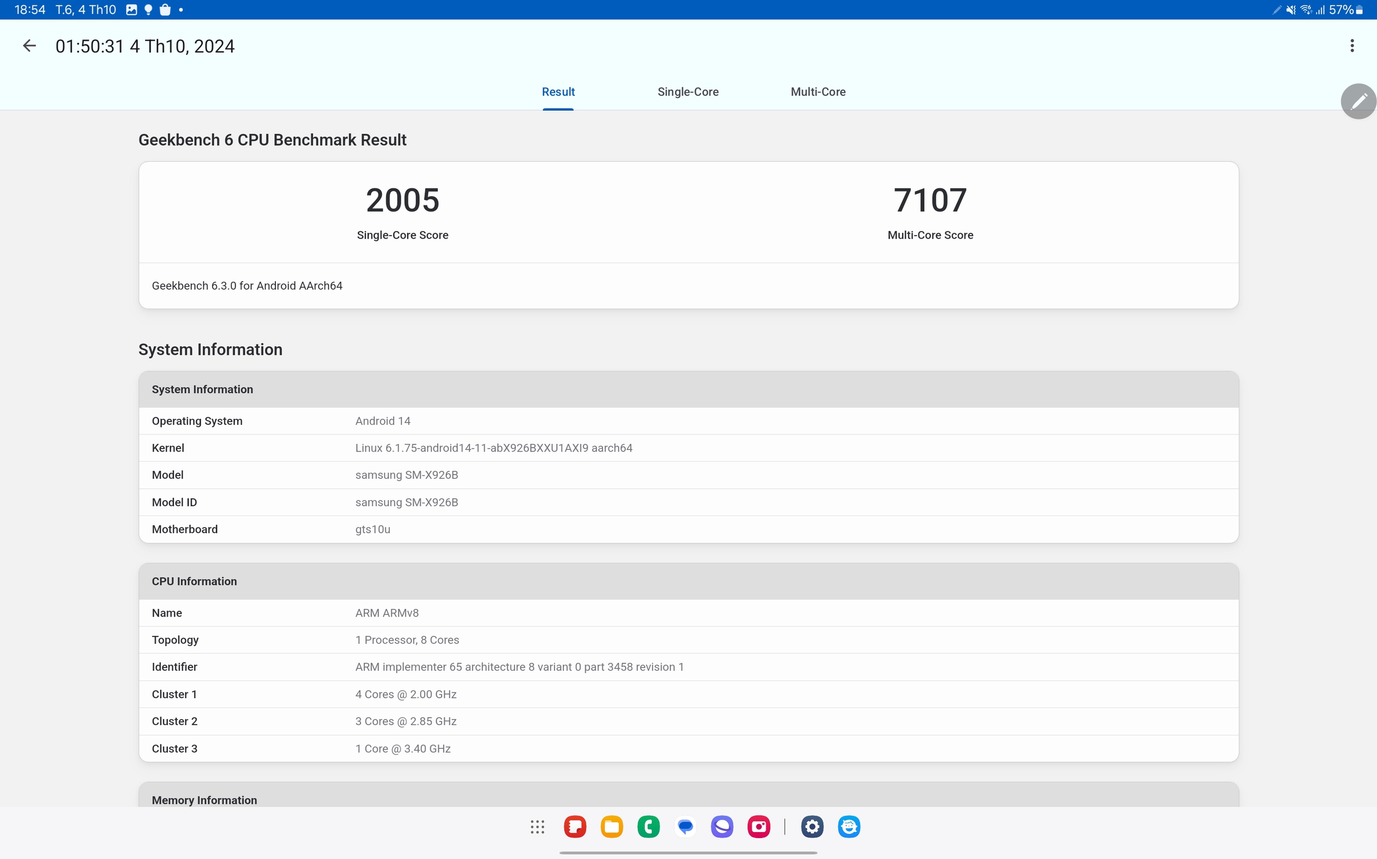Tap the result title '01:50:31 4 Th10, 2024'

tap(145, 46)
